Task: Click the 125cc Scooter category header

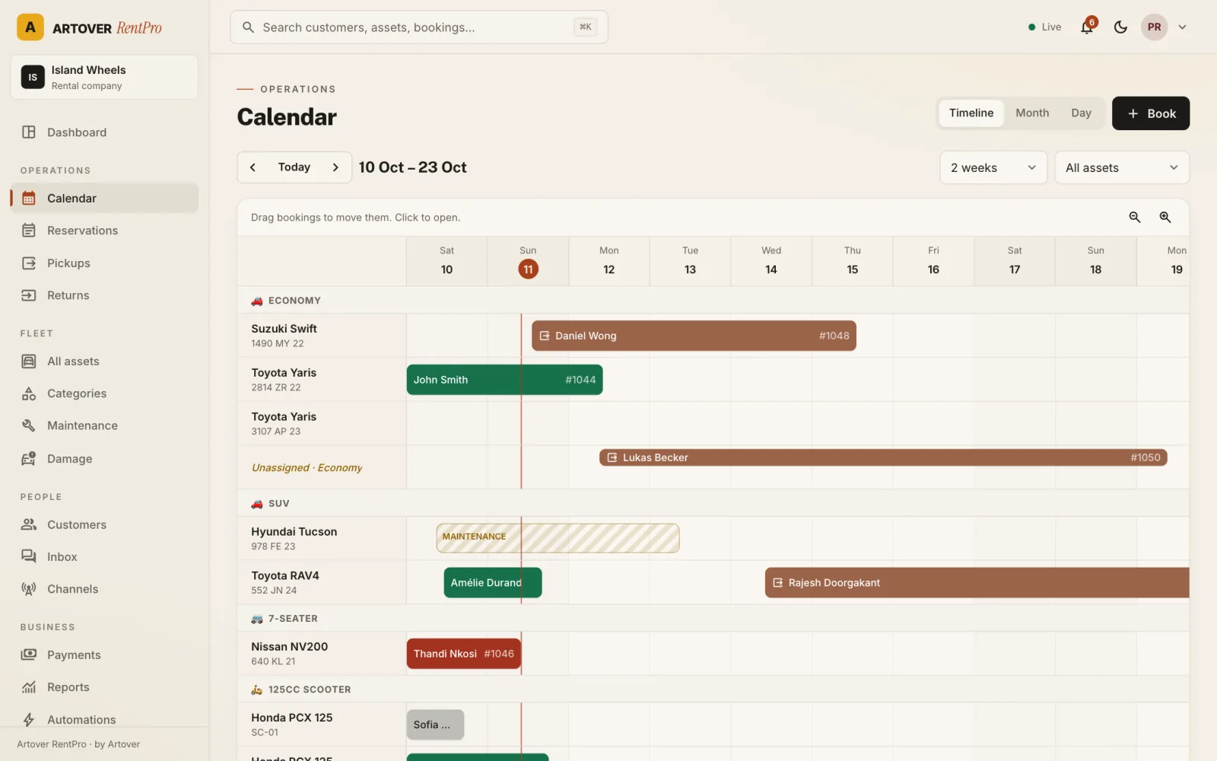Action: click(713, 689)
